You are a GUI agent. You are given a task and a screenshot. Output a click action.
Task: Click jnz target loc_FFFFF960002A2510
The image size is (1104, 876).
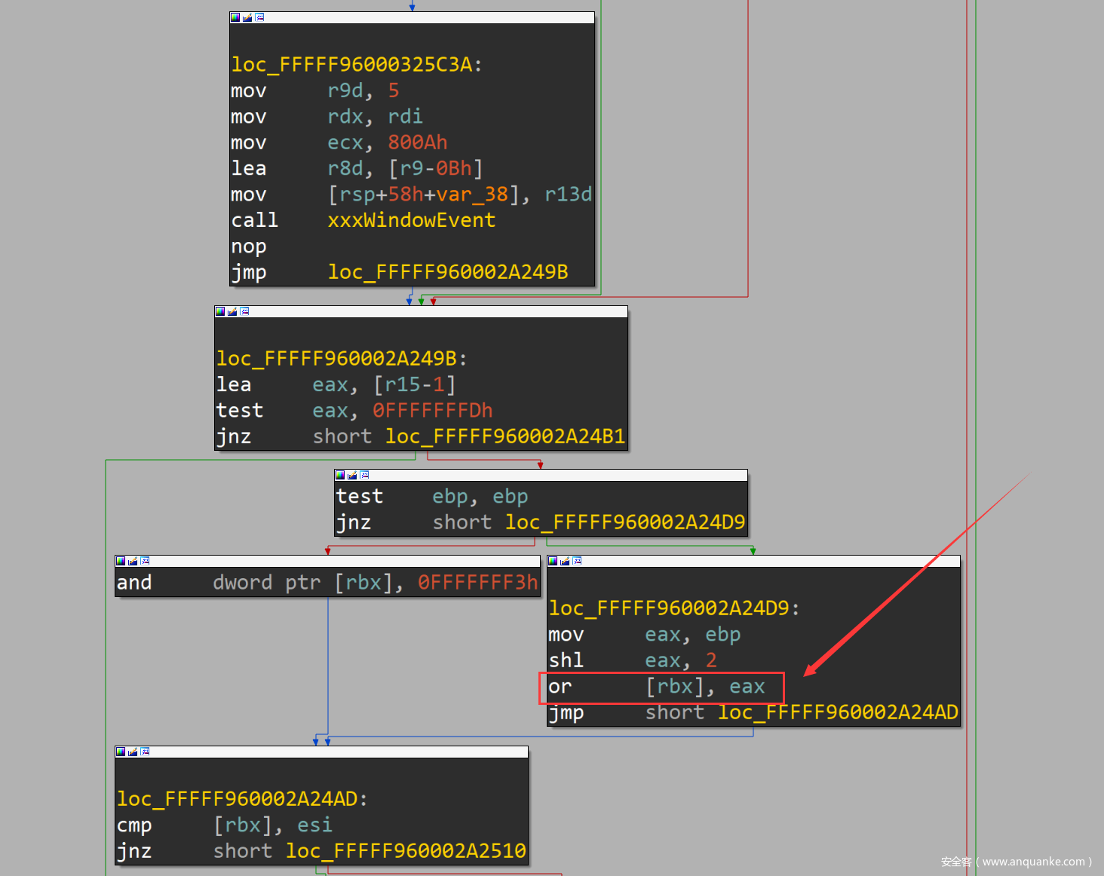(x=405, y=851)
